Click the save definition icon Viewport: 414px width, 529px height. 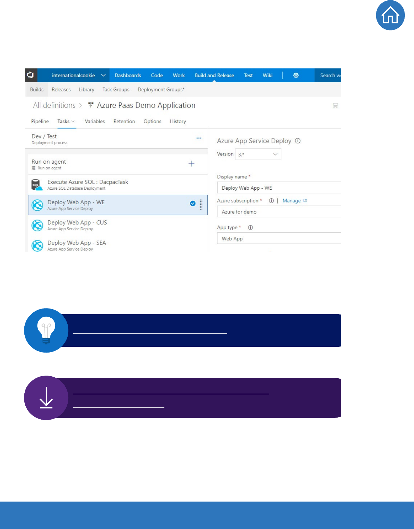[336, 106]
